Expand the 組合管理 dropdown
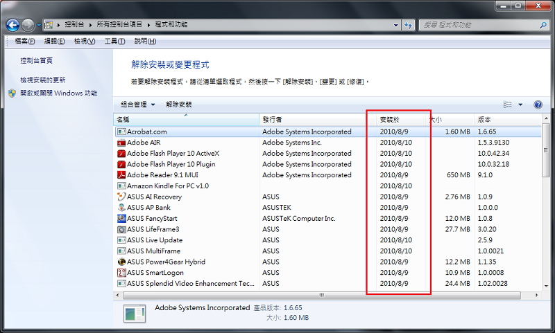The height and width of the screenshot is (333, 555). (137, 105)
